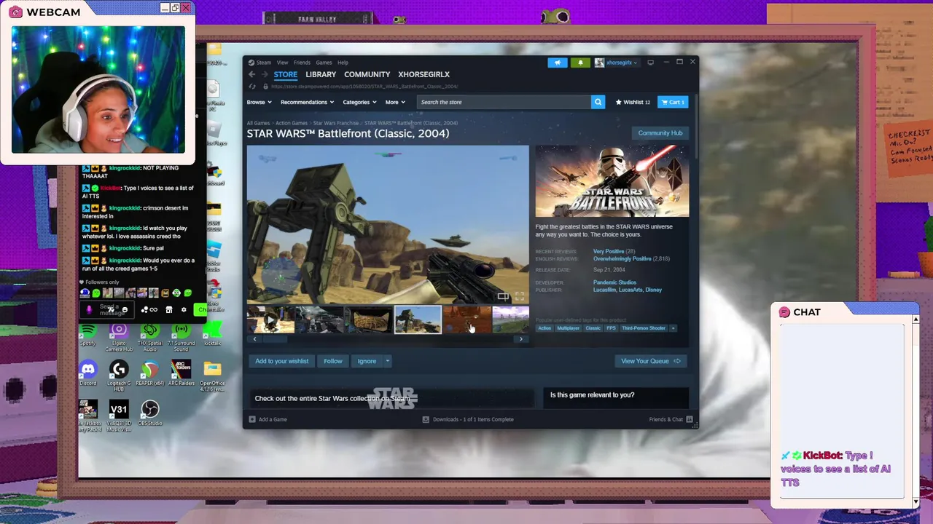Select the orange desert thumbnail under cursor
The height and width of the screenshot is (524, 933).
tap(467, 319)
